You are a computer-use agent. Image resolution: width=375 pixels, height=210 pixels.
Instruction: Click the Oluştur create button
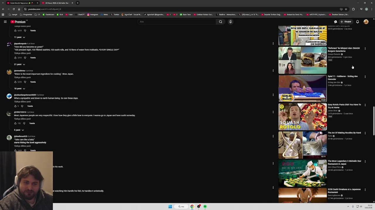[346, 22]
